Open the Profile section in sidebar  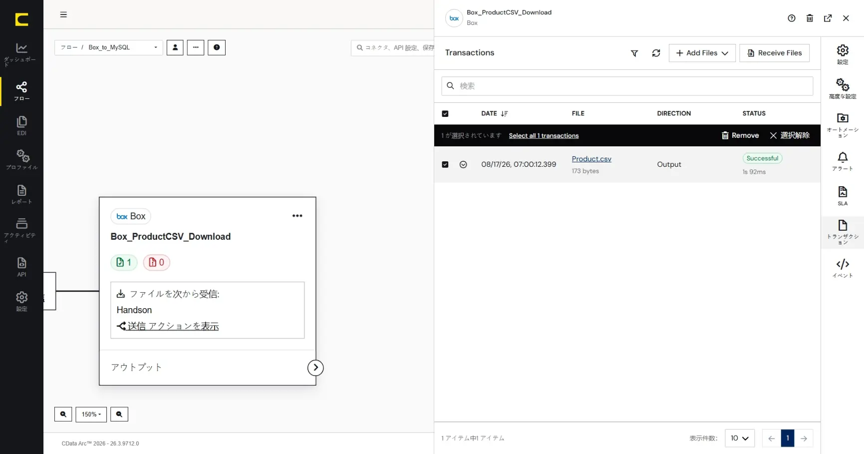coord(21,160)
